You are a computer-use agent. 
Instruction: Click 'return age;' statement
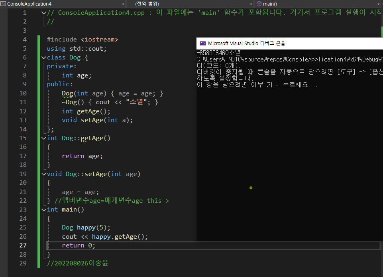point(82,156)
